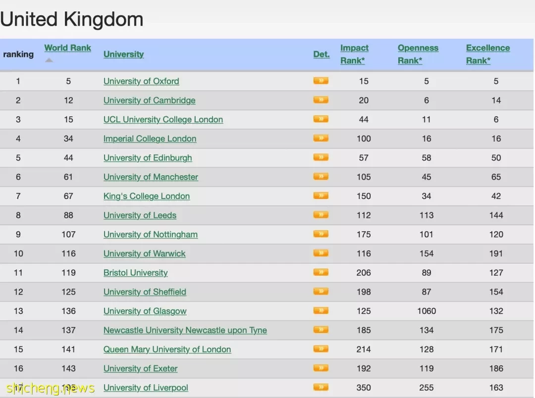Select Bristol's Impact Rank value 206
This screenshot has height=398, width=535.
(x=364, y=272)
